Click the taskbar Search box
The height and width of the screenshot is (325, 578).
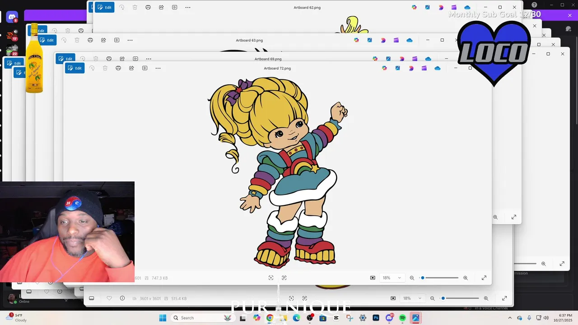203,318
